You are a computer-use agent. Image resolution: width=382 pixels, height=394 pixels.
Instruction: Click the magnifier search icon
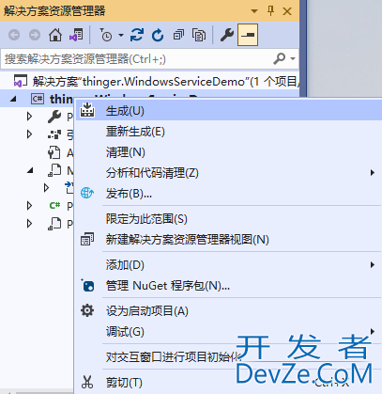(280, 58)
